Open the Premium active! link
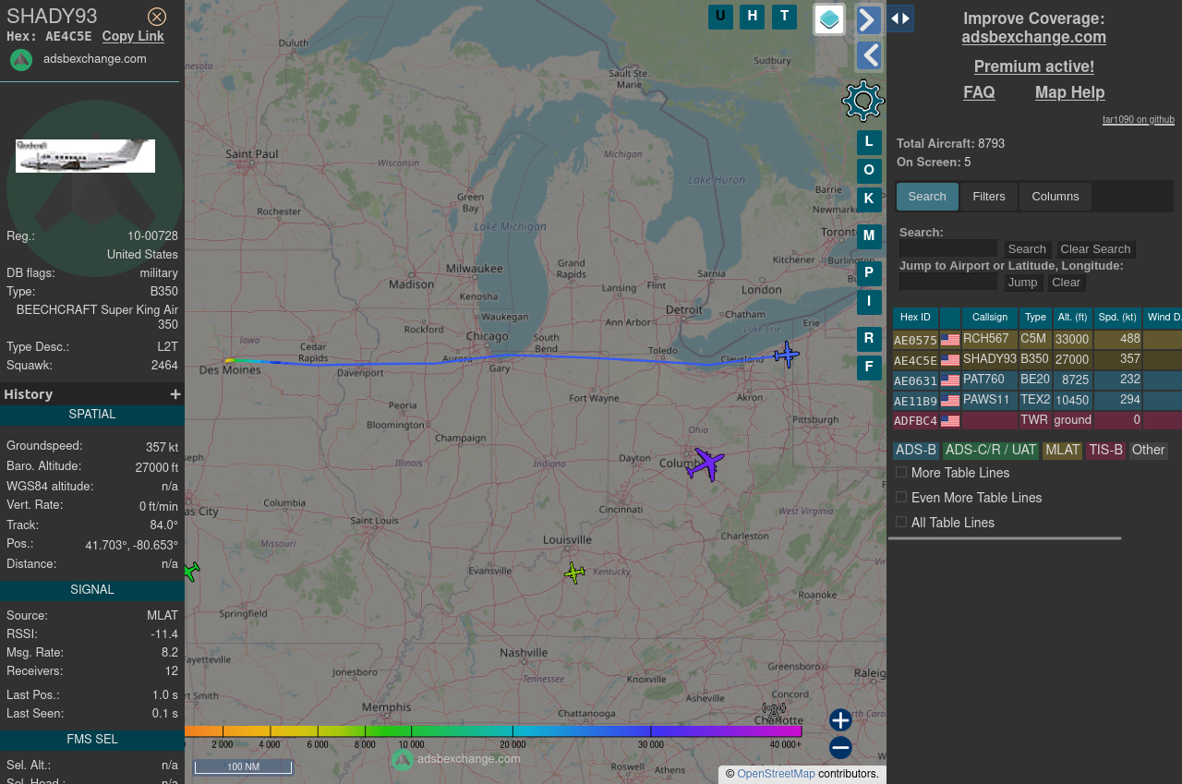This screenshot has width=1182, height=784. [1033, 66]
